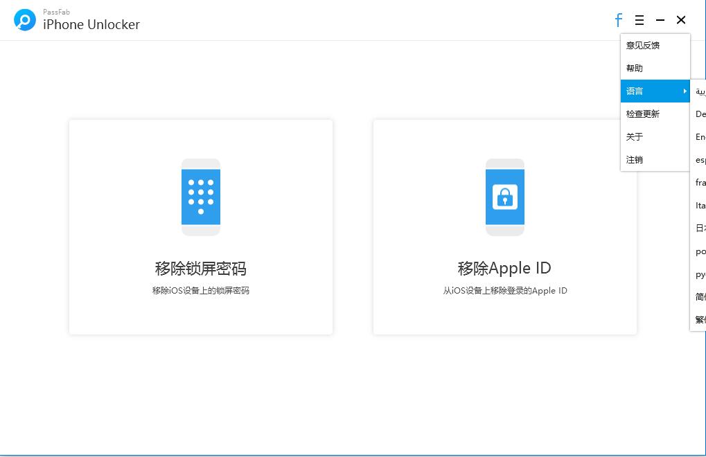Click the keypad phone icon
The width and height of the screenshot is (706, 457).
coord(201,197)
